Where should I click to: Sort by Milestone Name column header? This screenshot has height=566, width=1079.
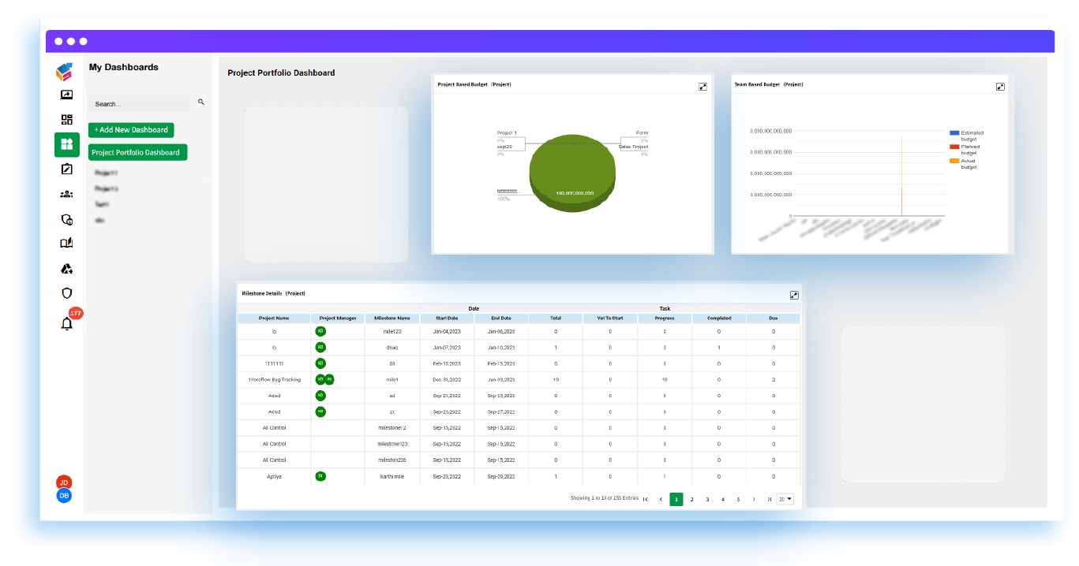pyautogui.click(x=392, y=318)
